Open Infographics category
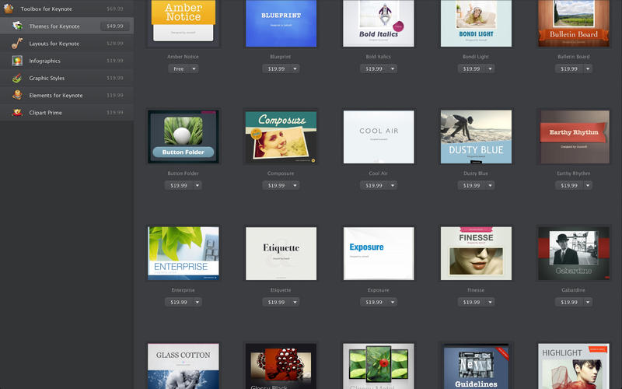Image resolution: width=622 pixels, height=389 pixels. (67, 61)
